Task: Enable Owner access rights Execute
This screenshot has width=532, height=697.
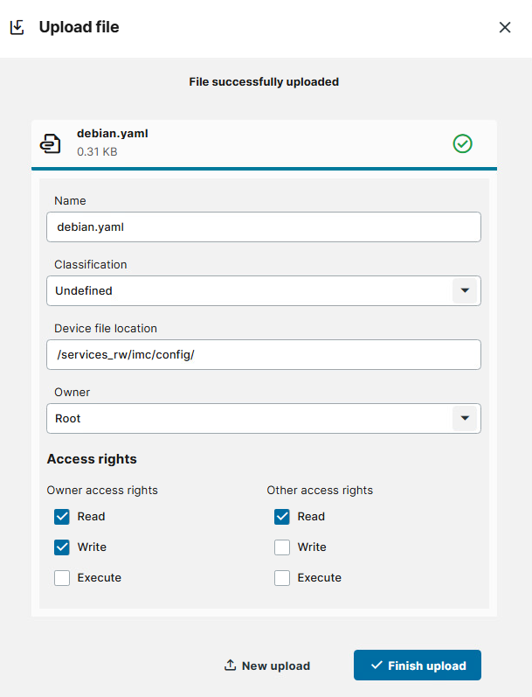Action: pyautogui.click(x=62, y=578)
